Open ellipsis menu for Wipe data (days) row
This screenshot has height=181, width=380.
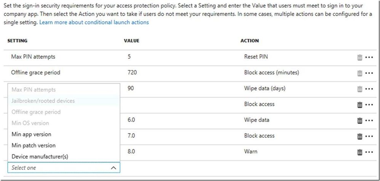coord(369,89)
